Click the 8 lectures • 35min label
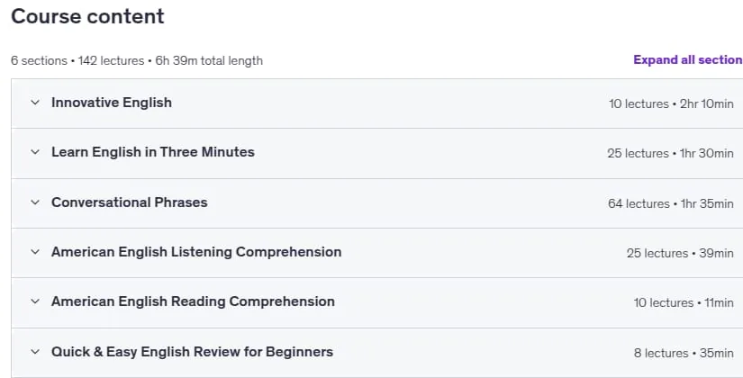This screenshot has height=378, width=743. [x=684, y=353]
